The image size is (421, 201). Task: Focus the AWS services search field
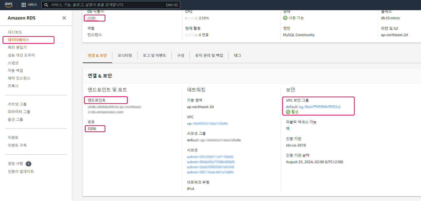tap(111, 5)
